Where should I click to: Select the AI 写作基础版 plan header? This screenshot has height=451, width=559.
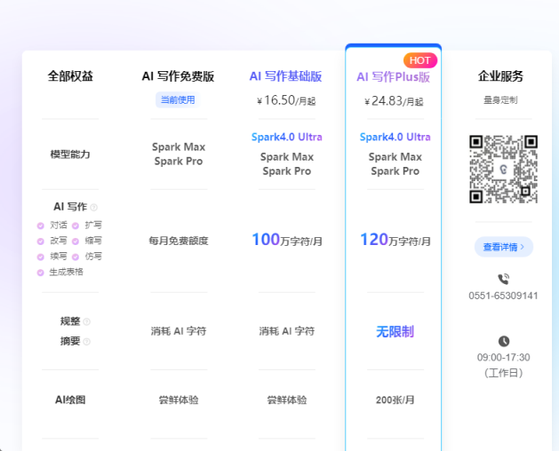click(285, 76)
